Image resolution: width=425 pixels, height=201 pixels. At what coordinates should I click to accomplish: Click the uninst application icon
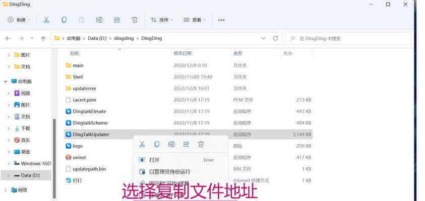pyautogui.click(x=68, y=157)
